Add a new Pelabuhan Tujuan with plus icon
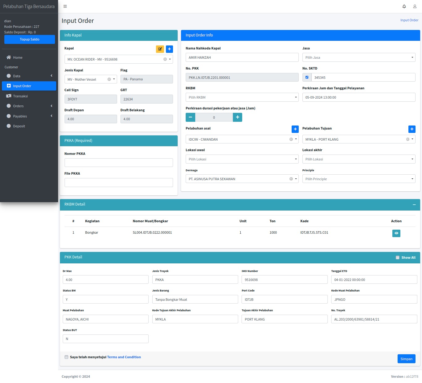The image size is (422, 383). [x=412, y=129]
